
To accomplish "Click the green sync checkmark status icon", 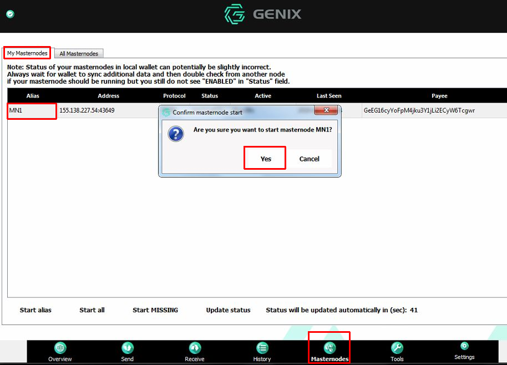I will (10, 14).
